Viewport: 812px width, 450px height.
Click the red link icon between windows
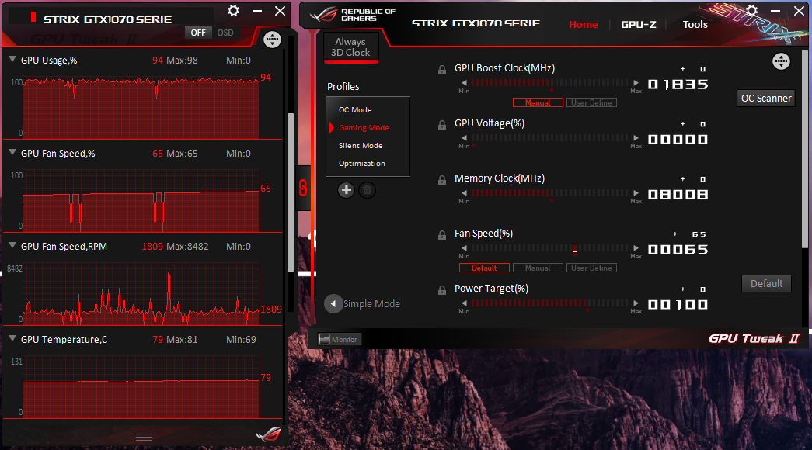tap(303, 188)
